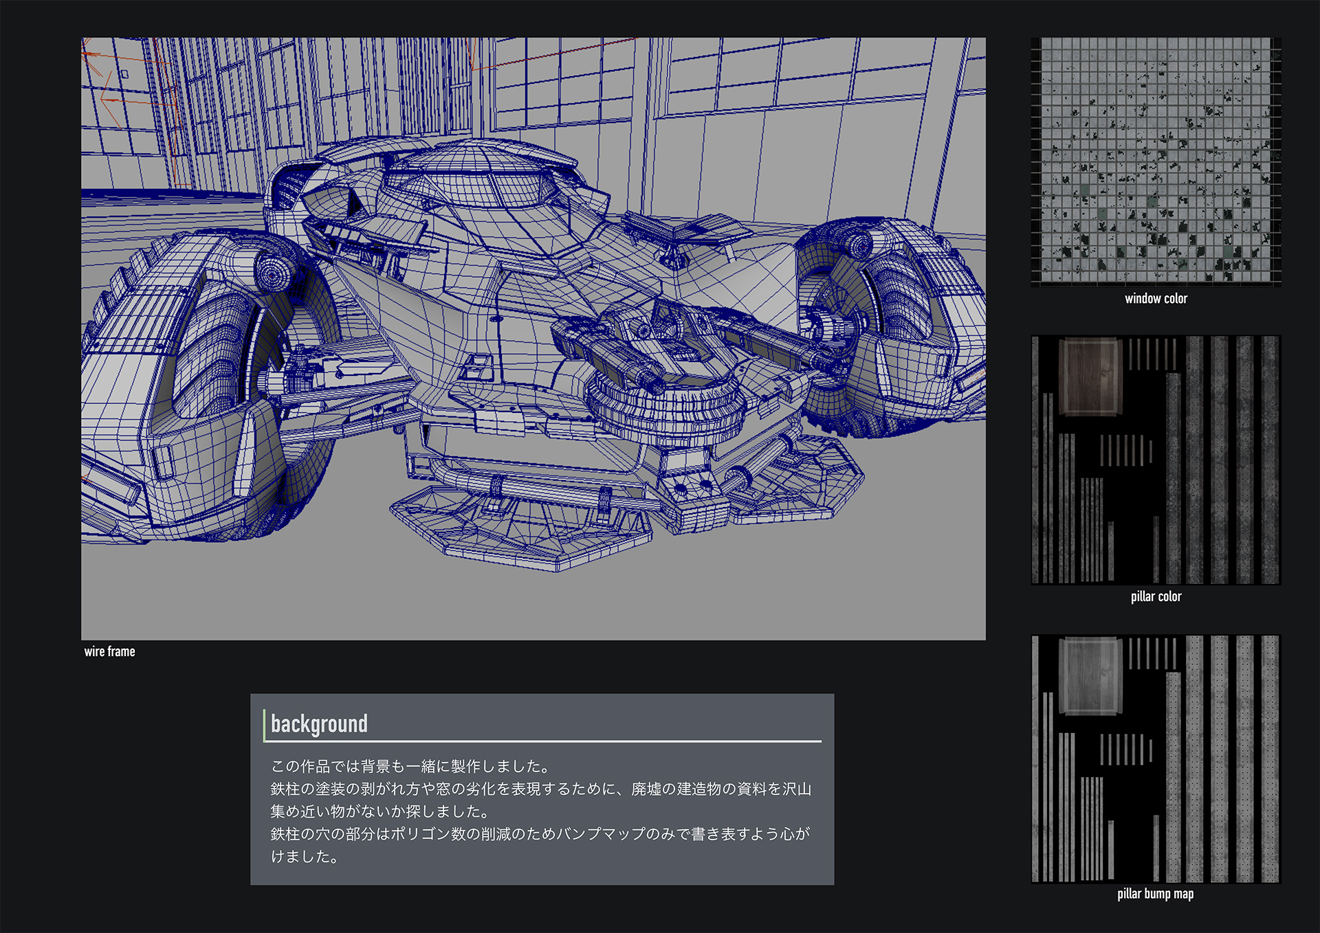The image size is (1320, 933).
Task: Select the window color texture thumbnail
Action: point(1156,161)
